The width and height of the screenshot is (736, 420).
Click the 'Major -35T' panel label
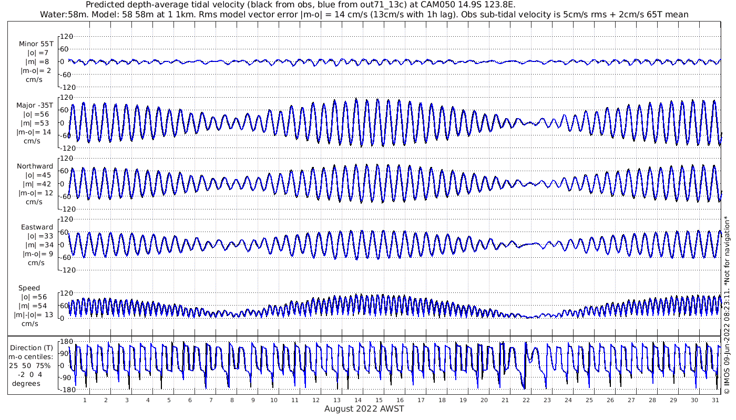pos(34,105)
